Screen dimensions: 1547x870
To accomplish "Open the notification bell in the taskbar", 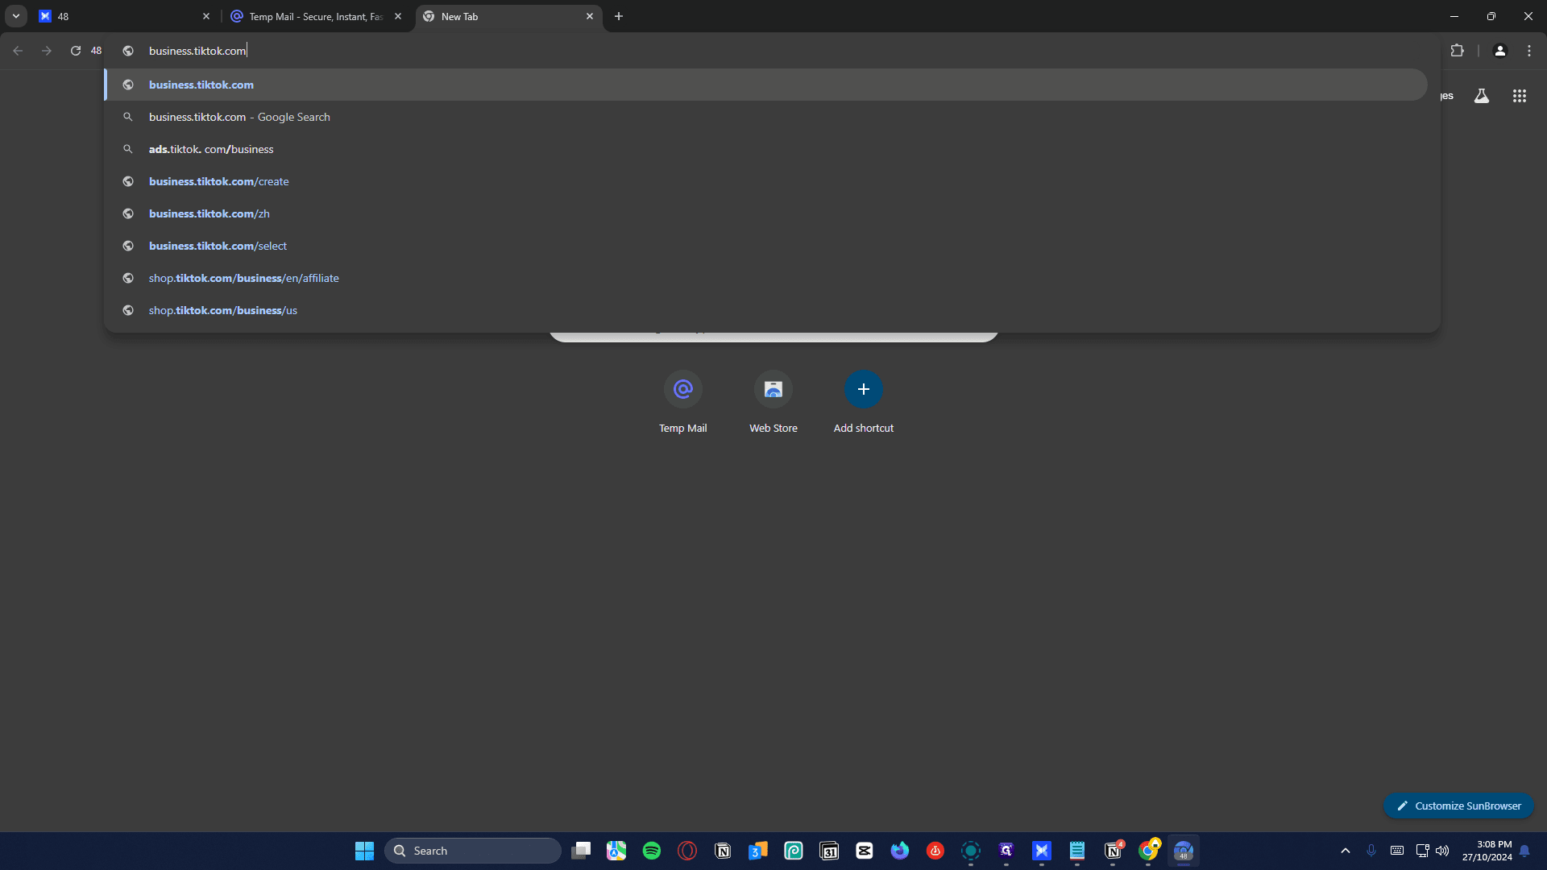I will point(1524,851).
